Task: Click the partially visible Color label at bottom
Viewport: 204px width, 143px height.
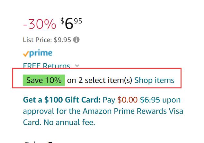Action: [x=35, y=142]
